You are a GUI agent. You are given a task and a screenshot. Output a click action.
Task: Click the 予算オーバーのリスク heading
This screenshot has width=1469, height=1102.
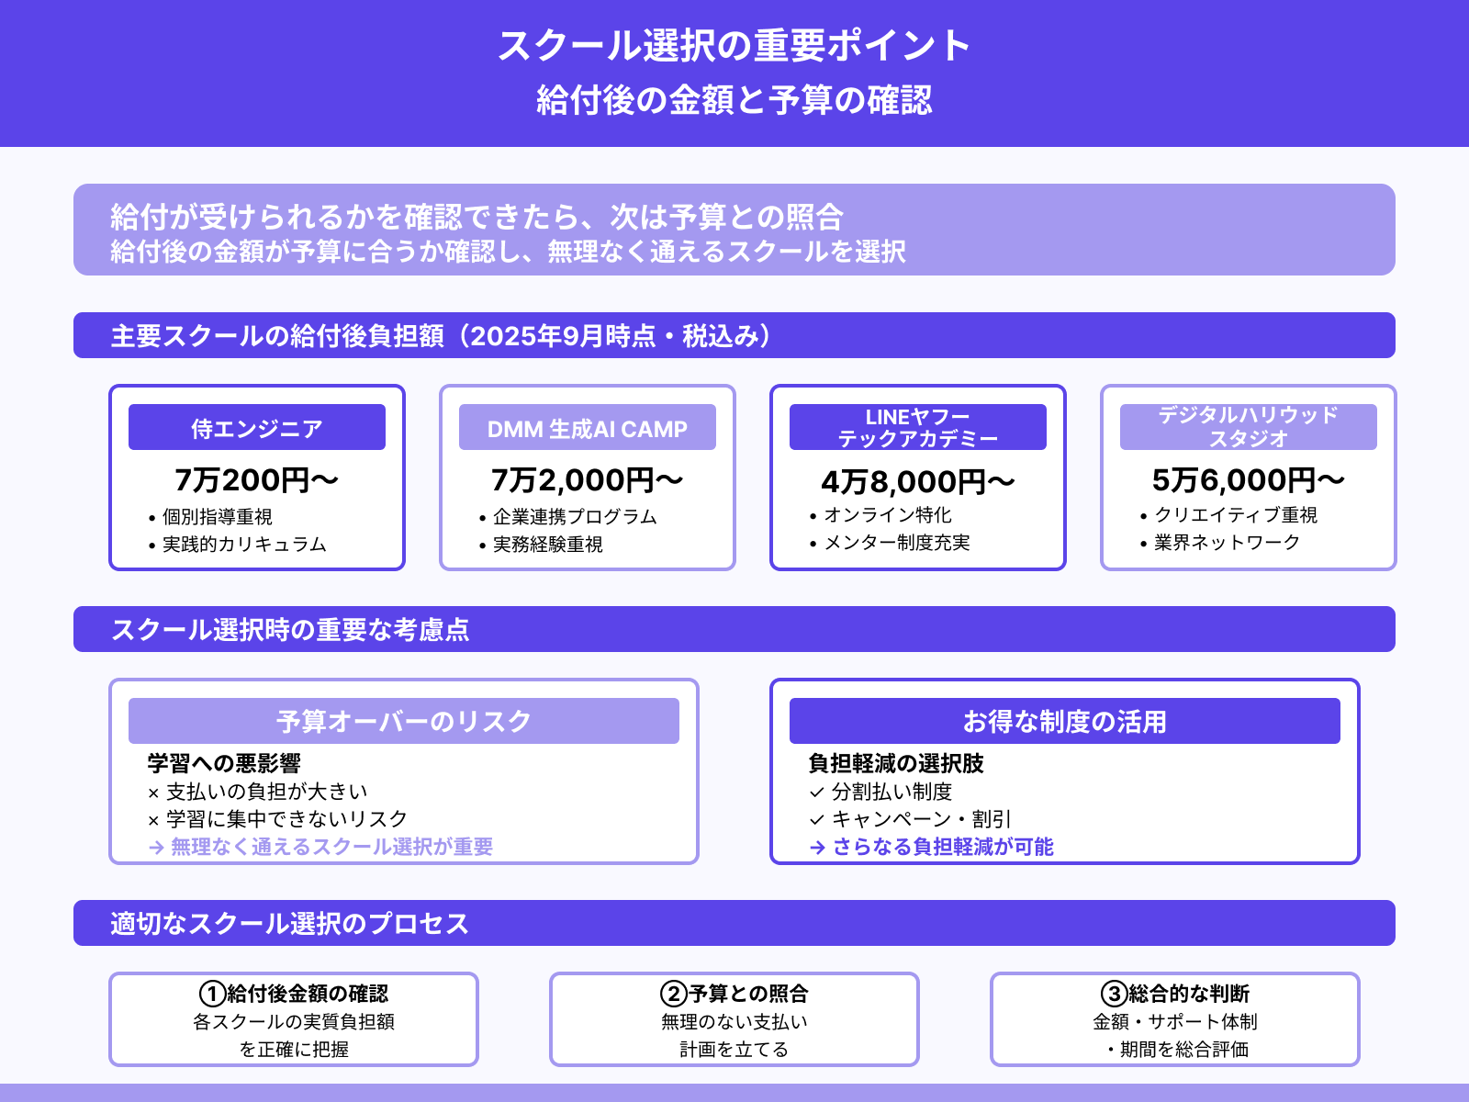(x=404, y=722)
